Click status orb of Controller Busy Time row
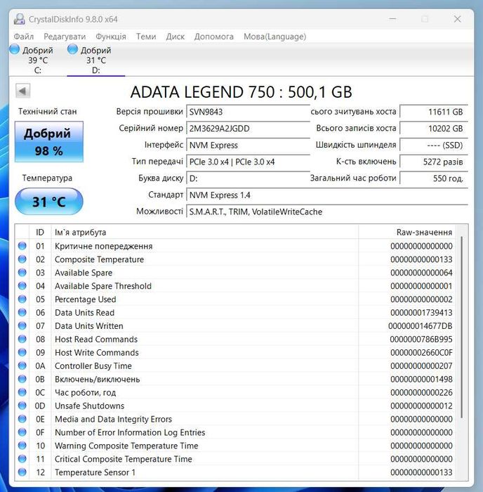This screenshot has height=492, width=483. pos(22,365)
